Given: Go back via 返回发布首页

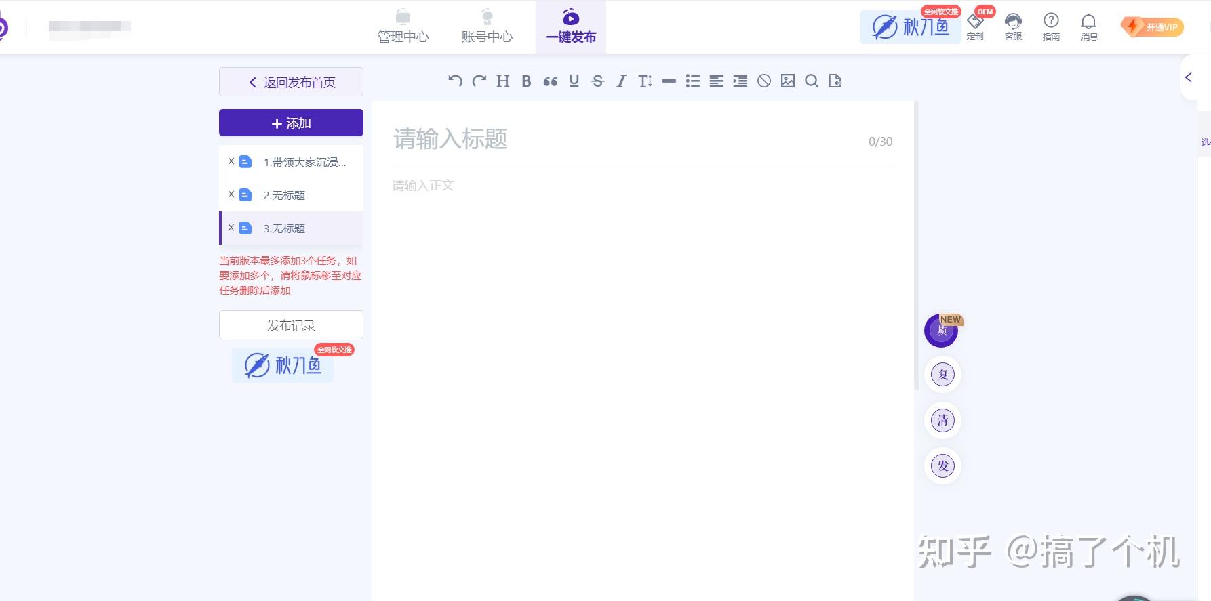Looking at the screenshot, I should (291, 82).
